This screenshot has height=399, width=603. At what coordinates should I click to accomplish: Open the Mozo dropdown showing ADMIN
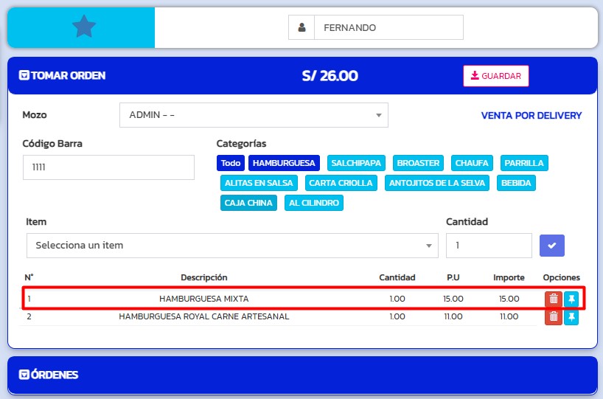254,115
